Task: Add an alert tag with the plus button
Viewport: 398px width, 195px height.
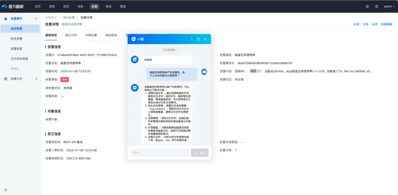Action: tap(63, 96)
